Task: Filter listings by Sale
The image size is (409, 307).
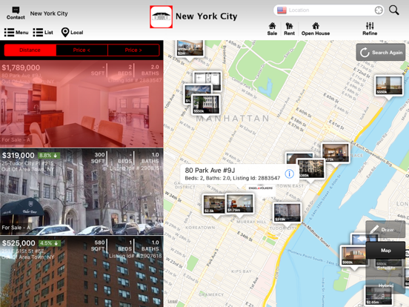Action: 272,29
